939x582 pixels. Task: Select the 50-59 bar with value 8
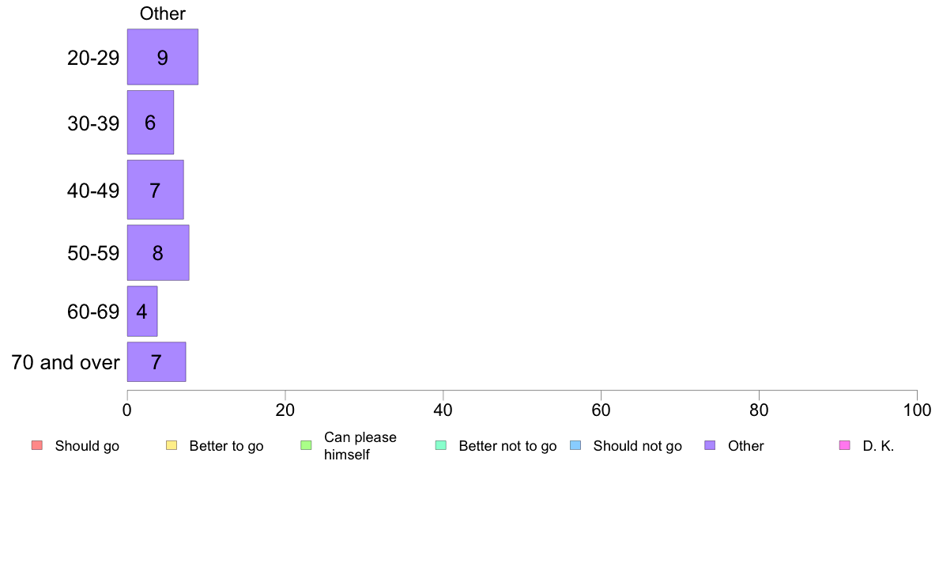click(x=158, y=253)
